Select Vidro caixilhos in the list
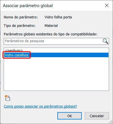Viewport: 113px width, 124px height. point(17,55)
